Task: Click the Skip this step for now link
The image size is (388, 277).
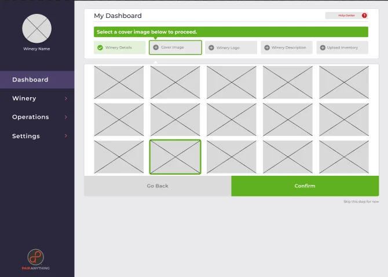Action: [x=361, y=202]
